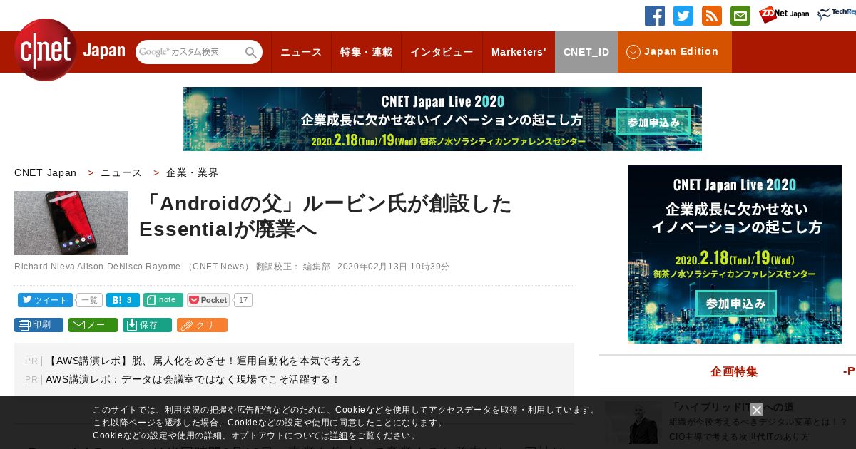Open the CNET Japan Live 2020 sidebar ad

point(735,254)
